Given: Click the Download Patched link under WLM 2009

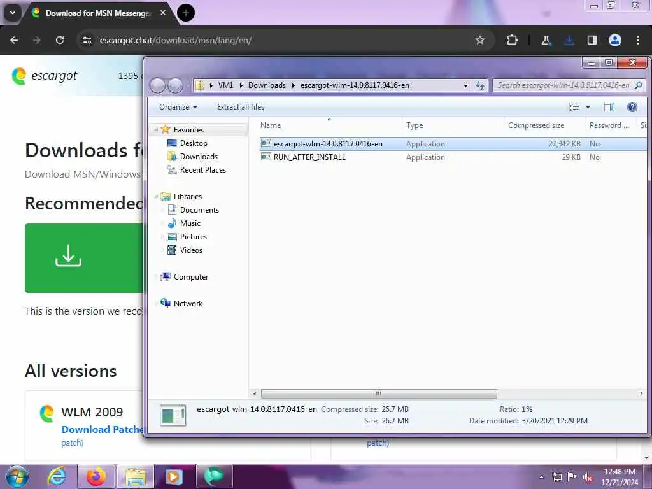Looking at the screenshot, I should 103,430.
